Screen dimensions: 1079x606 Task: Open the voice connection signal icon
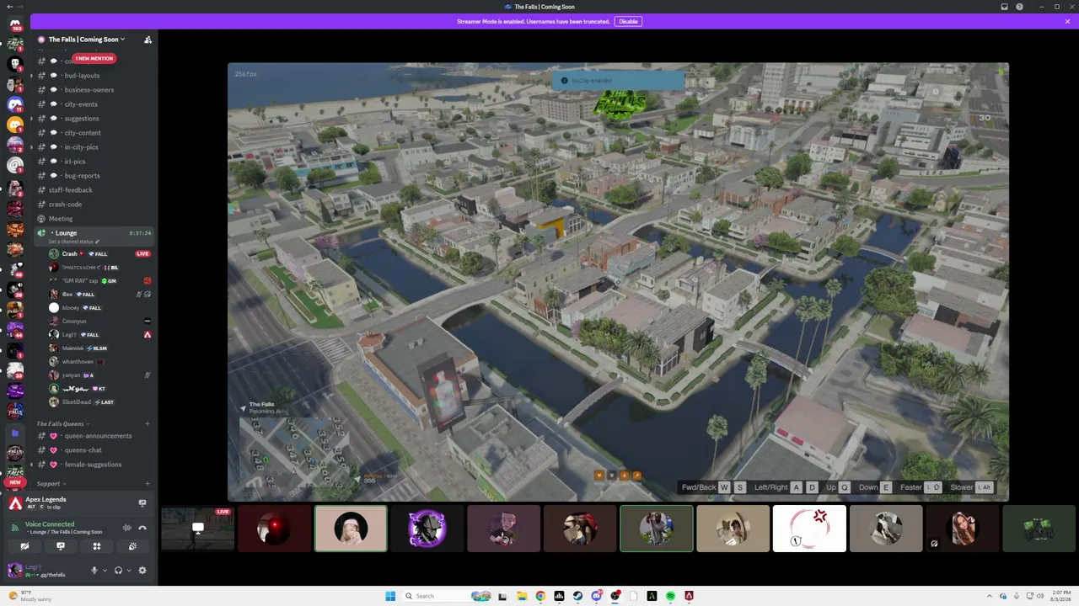click(15, 528)
